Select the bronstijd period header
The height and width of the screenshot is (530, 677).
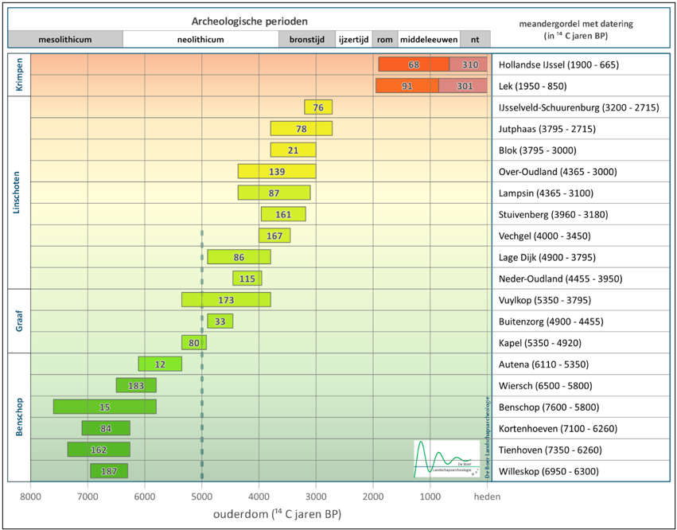click(x=306, y=39)
